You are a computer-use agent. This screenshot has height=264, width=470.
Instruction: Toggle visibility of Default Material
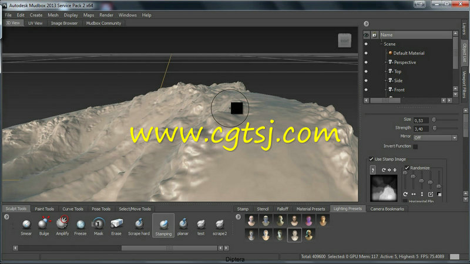coord(366,53)
